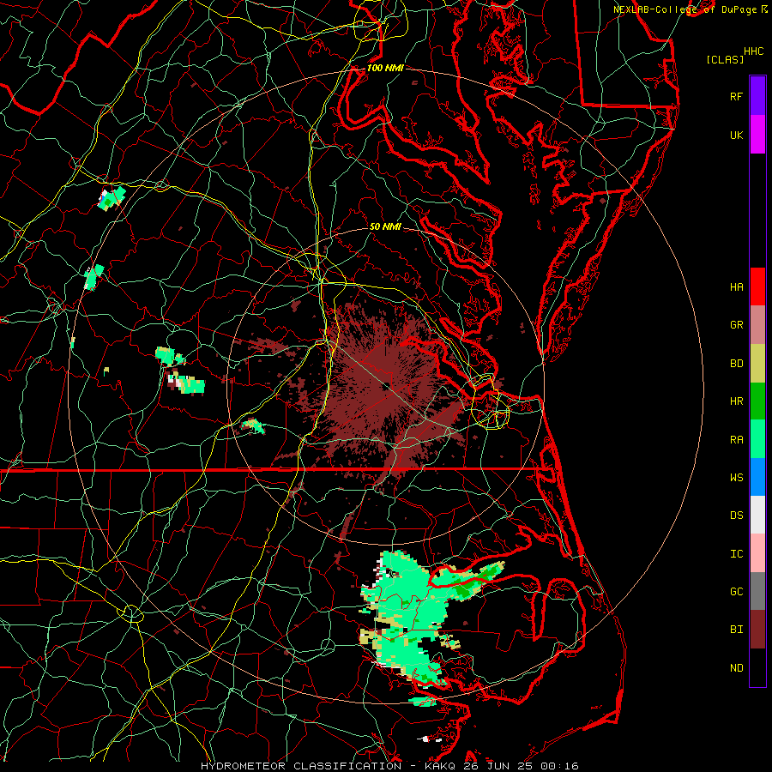Screen dimensions: 772x772
Task: Click the GR legend label
Action: (x=737, y=325)
